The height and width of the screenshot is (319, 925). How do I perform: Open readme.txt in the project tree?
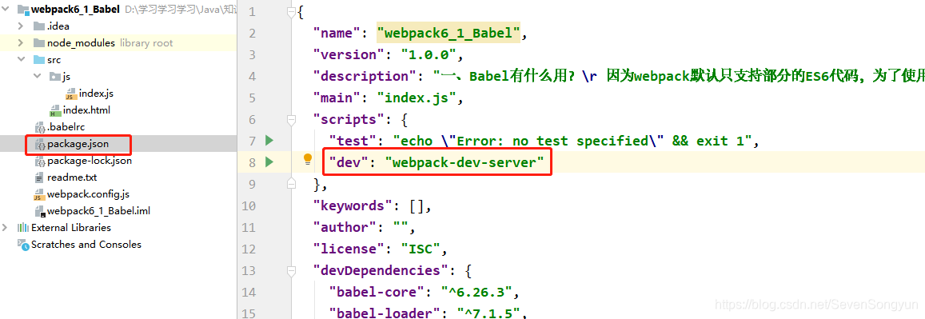(72, 177)
